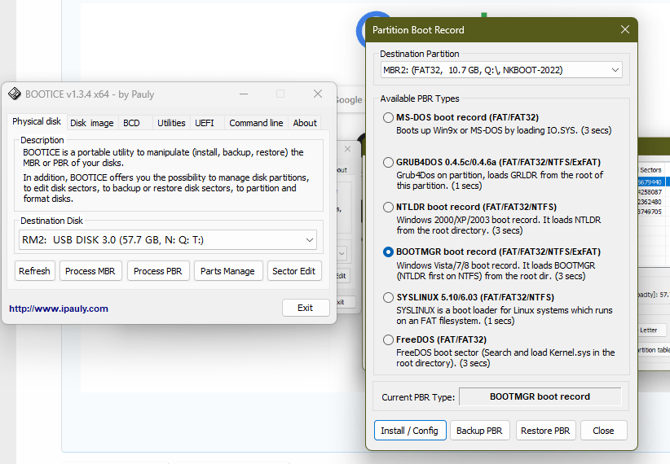Minimize the BOOTICE window
Screen dimensions: 670x464
pos(243,94)
